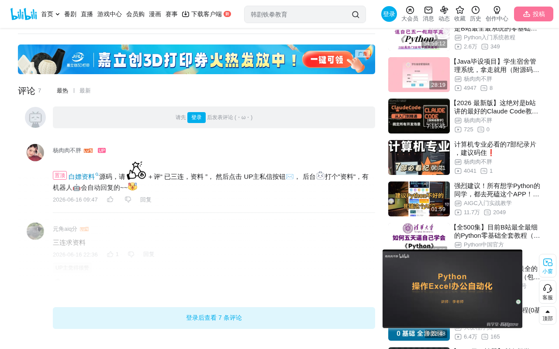Open the 28:19 Java毕设 video thumbnail

pos(419,75)
